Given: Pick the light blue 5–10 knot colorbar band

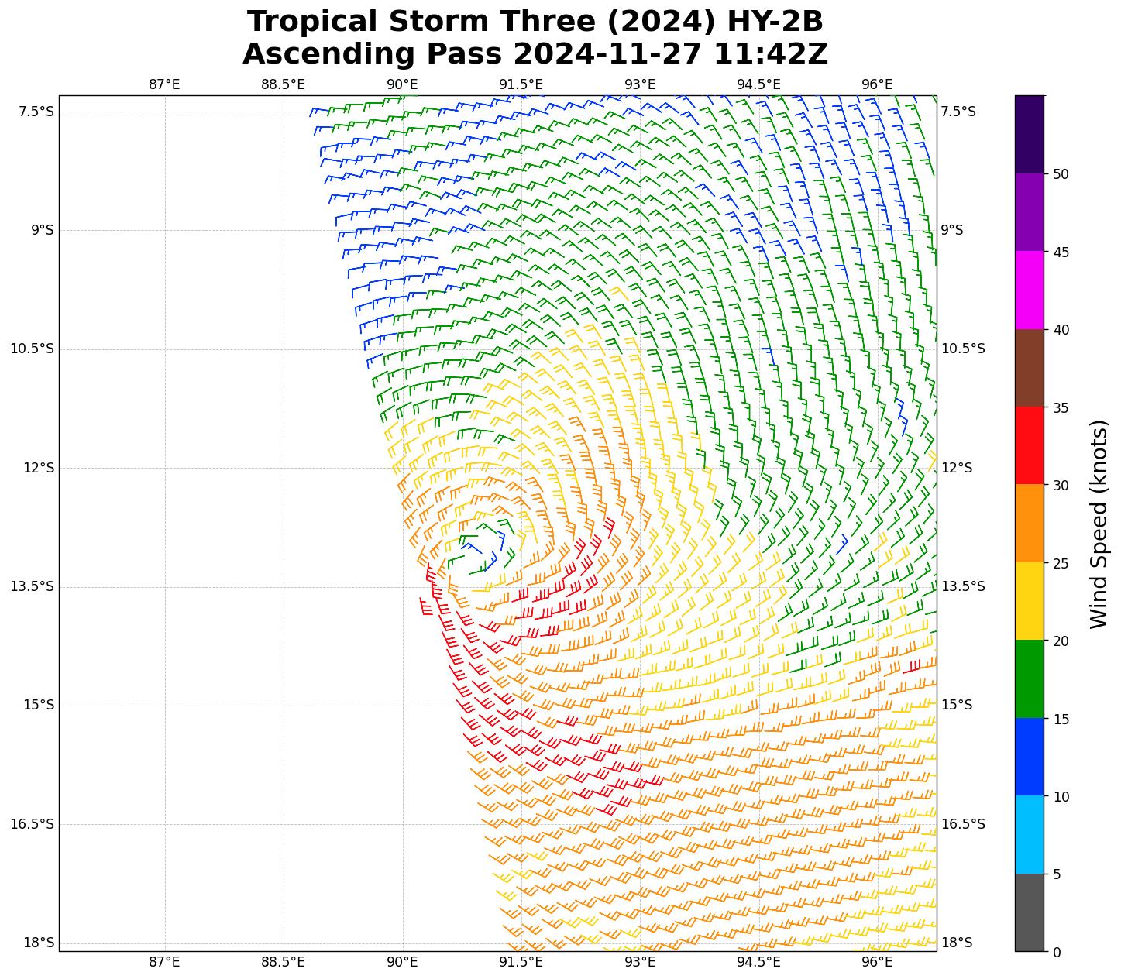Looking at the screenshot, I should [x=1029, y=834].
